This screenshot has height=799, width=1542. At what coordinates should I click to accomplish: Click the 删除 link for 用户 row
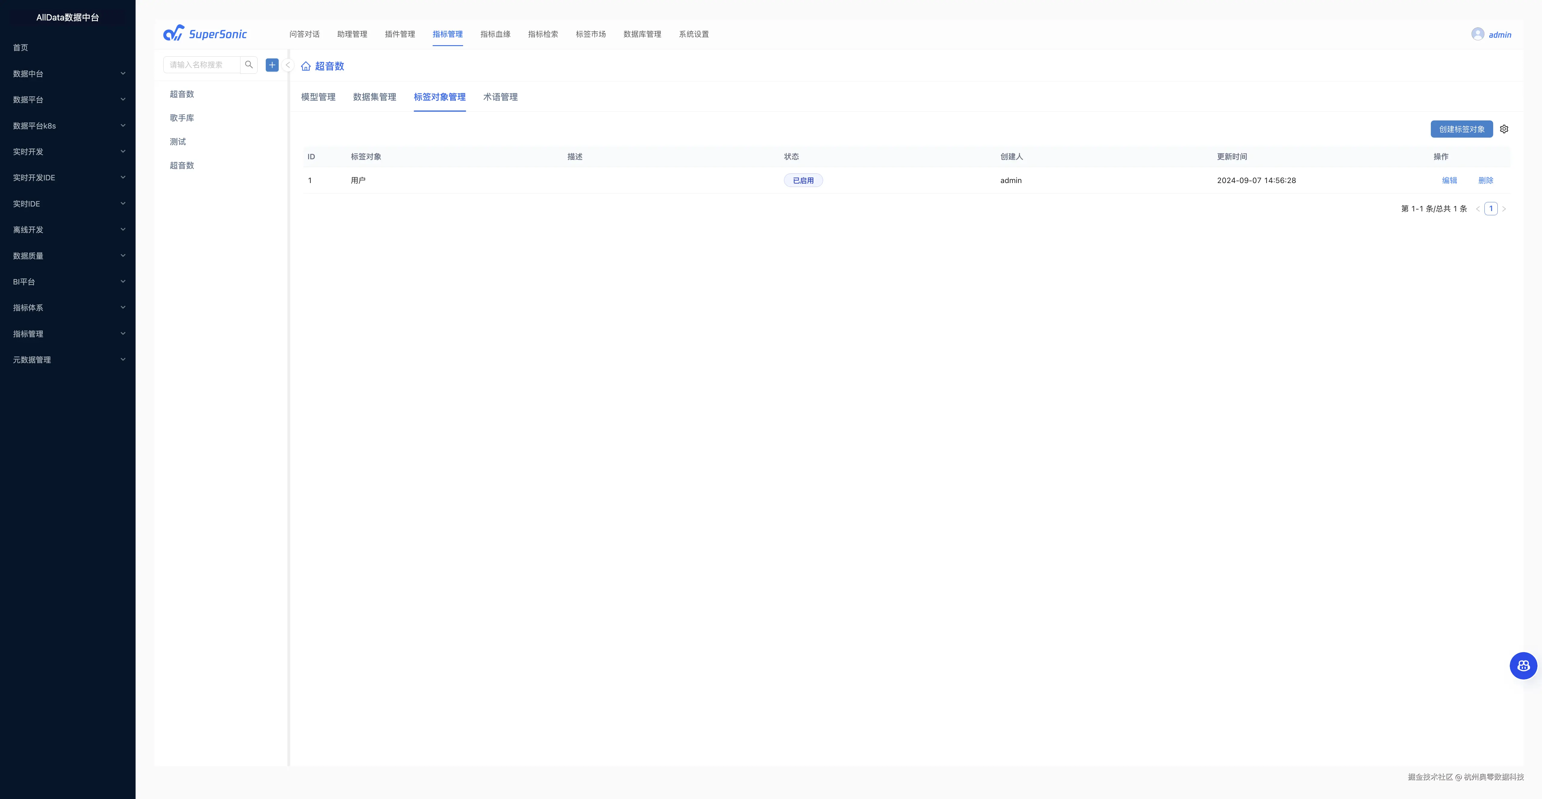(x=1485, y=181)
